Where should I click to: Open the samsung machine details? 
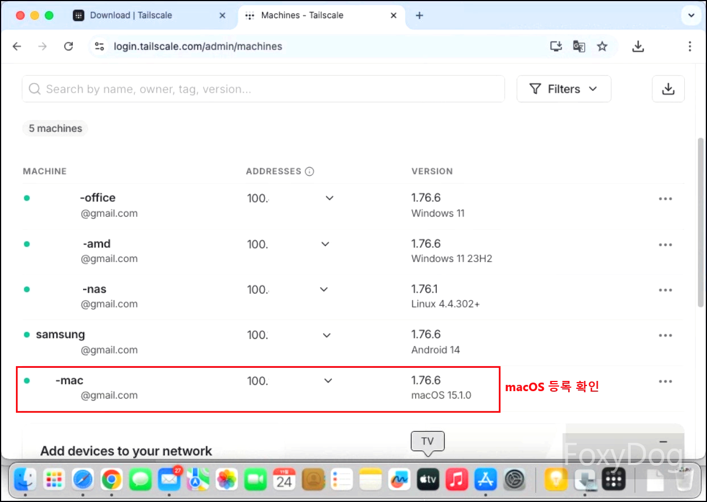coord(60,335)
